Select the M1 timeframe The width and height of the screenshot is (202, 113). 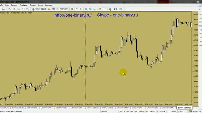point(201,14)
